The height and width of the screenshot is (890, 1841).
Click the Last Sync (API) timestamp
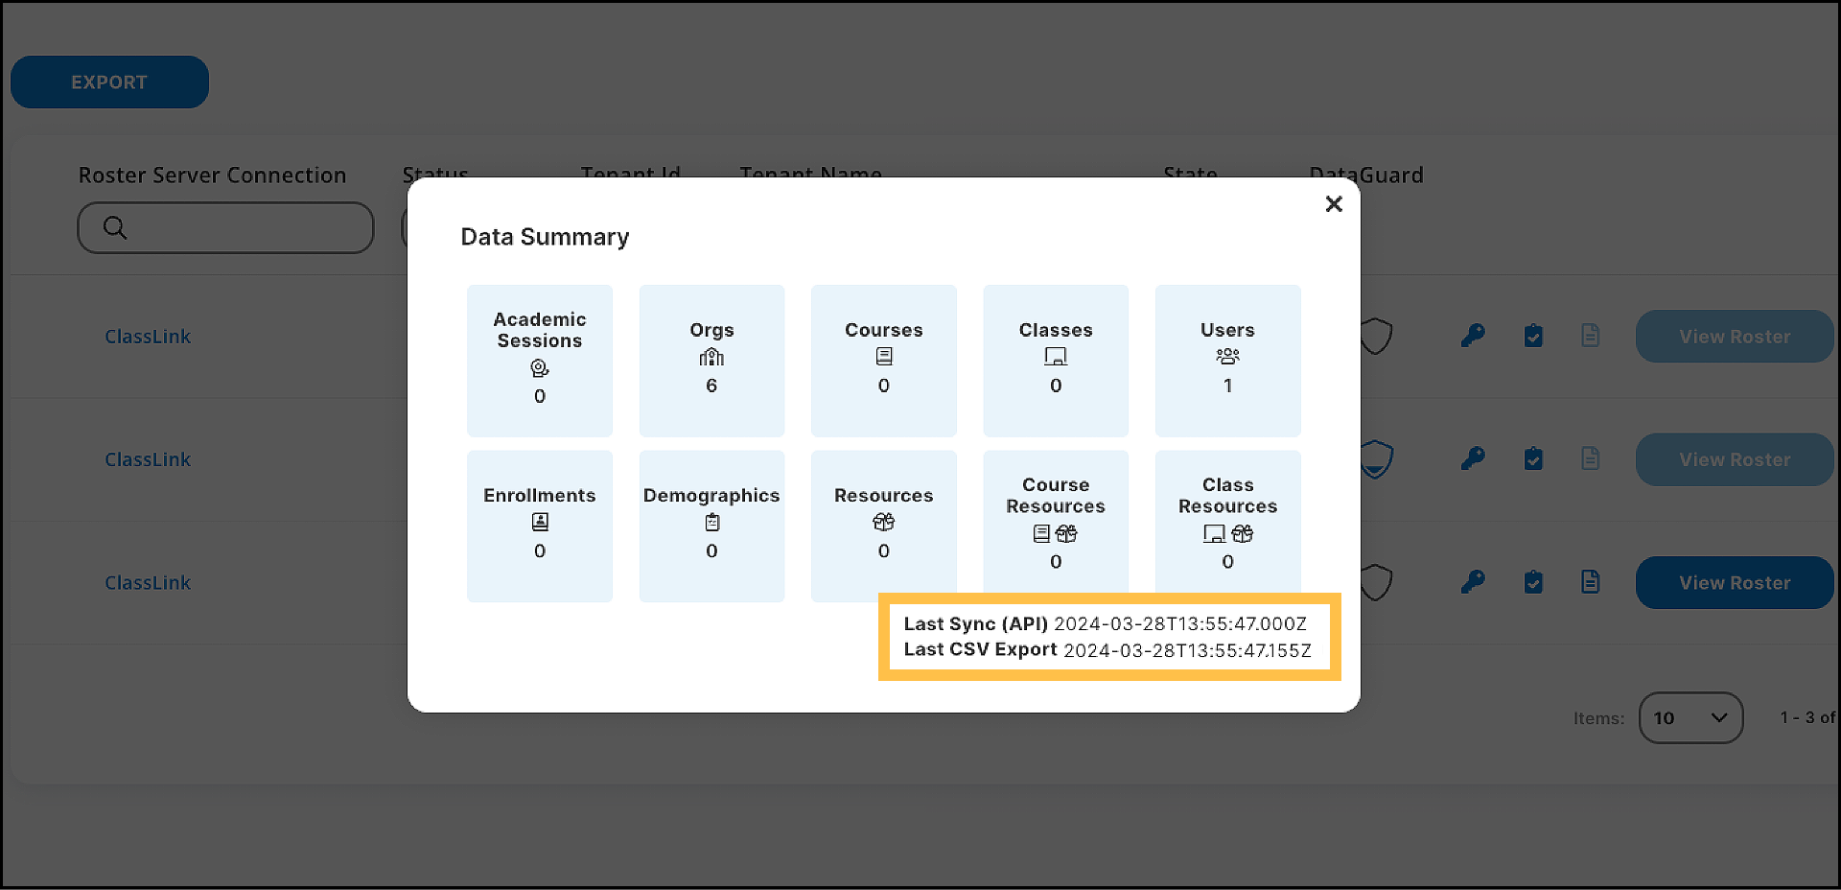point(1180,623)
